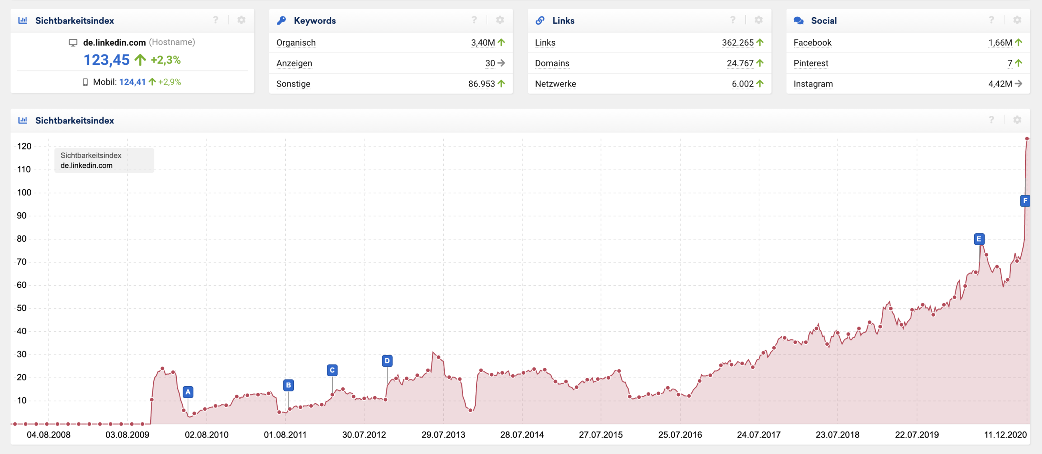
Task: Click the chart panel help question mark
Action: click(x=992, y=120)
